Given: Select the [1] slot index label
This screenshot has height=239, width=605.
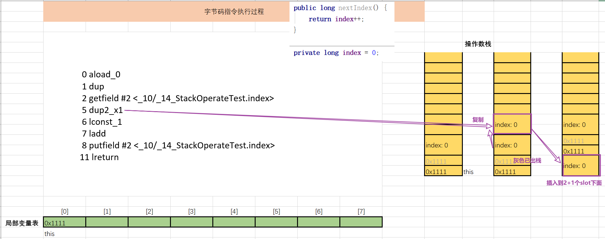Looking at the screenshot, I should click(x=107, y=212).
